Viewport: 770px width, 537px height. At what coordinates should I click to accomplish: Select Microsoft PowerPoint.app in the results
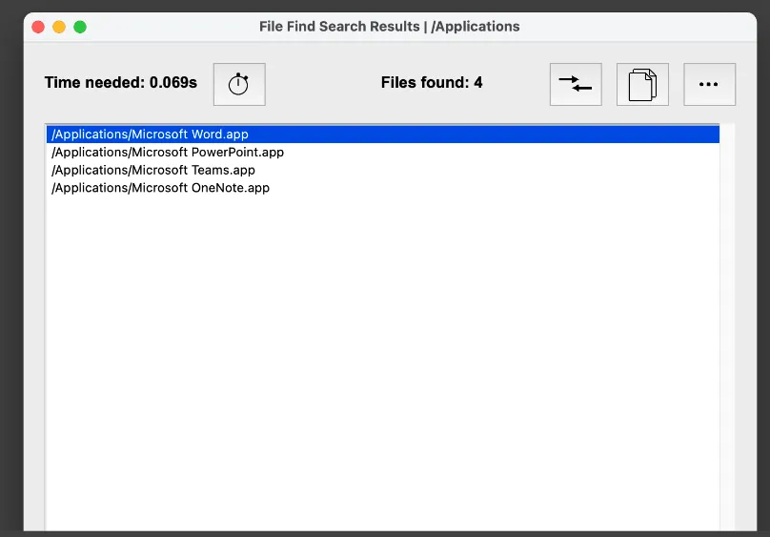(x=168, y=153)
